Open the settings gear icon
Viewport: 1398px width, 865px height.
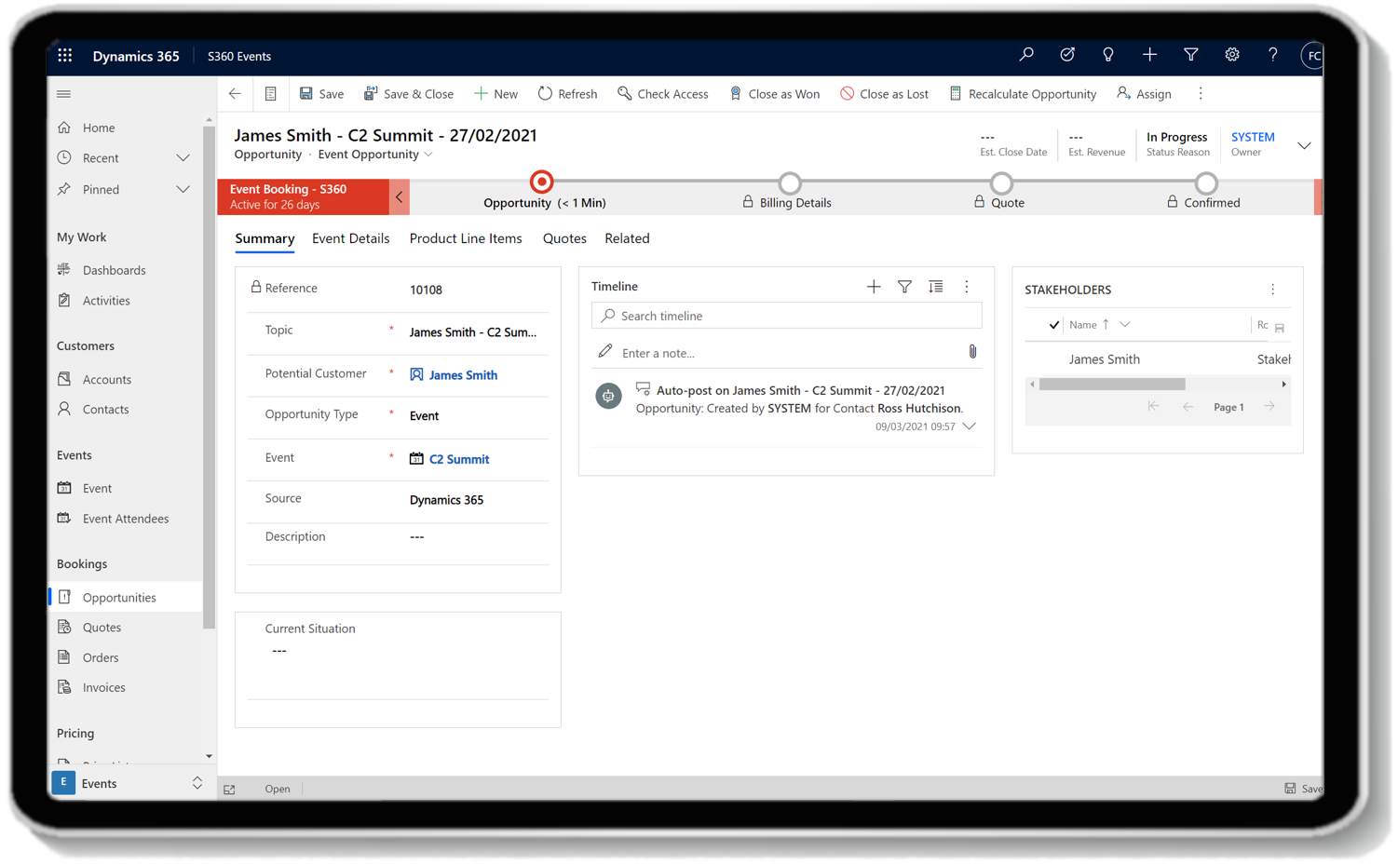coord(1231,55)
